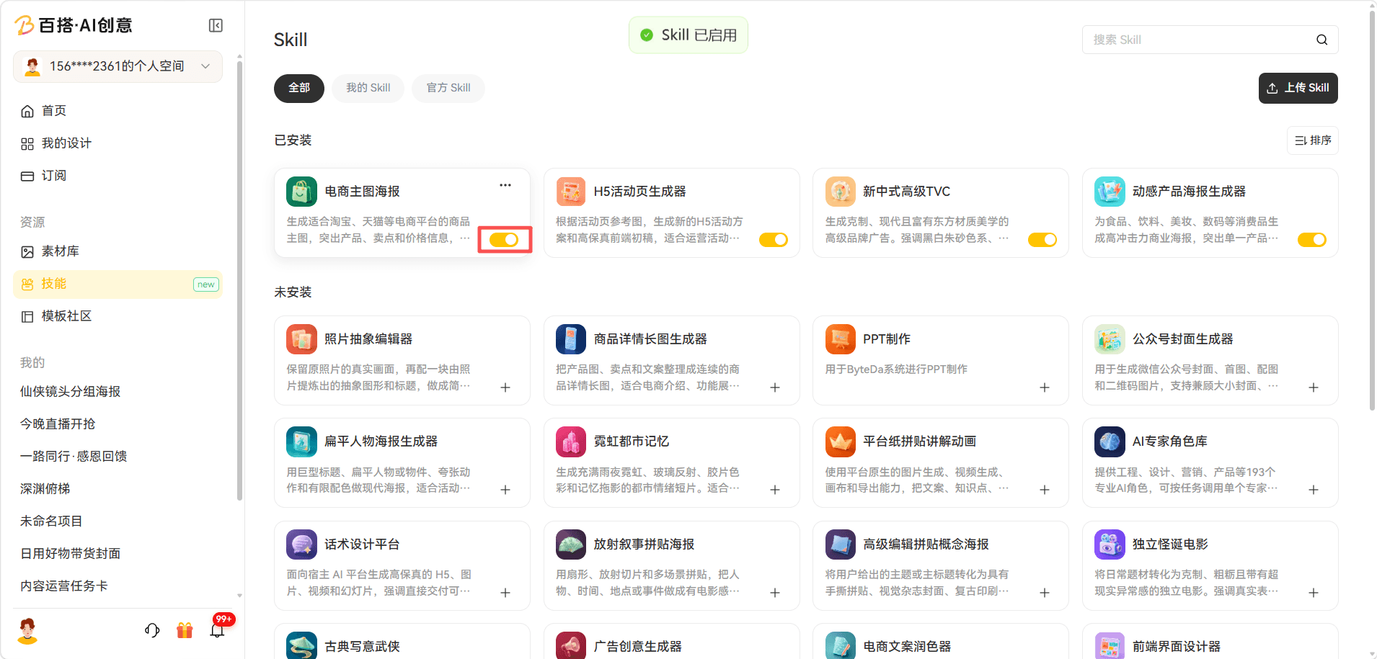The width and height of the screenshot is (1377, 659).
Task: Install 霓虹都市记忆 with plus icon
Action: [775, 490]
